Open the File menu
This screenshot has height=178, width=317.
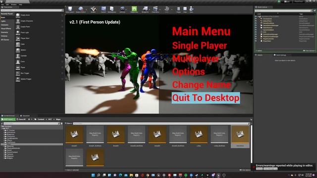(x=2, y=4)
